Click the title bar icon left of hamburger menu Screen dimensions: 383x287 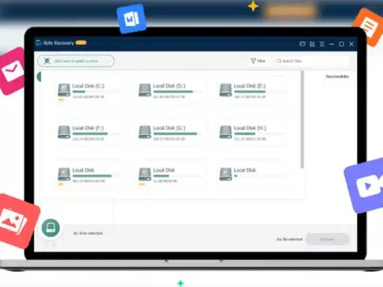312,44
